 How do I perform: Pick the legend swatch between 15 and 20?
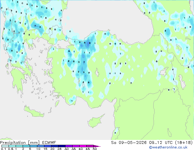tap(48, 146)
